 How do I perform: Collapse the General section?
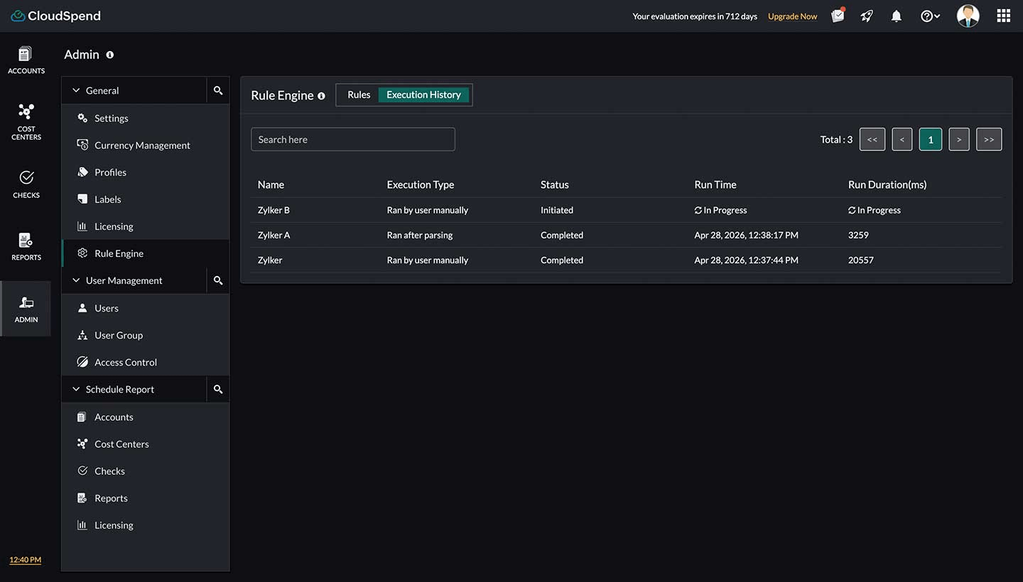(x=76, y=90)
